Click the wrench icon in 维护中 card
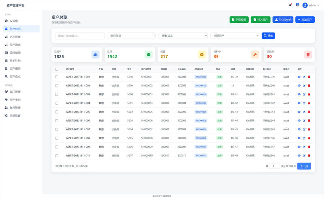Viewport: 324px width, 198px height. [255, 54]
